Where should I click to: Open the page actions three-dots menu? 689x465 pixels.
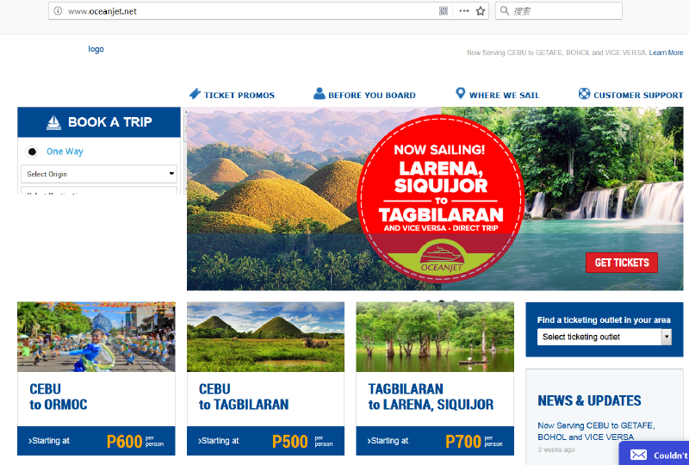[464, 11]
